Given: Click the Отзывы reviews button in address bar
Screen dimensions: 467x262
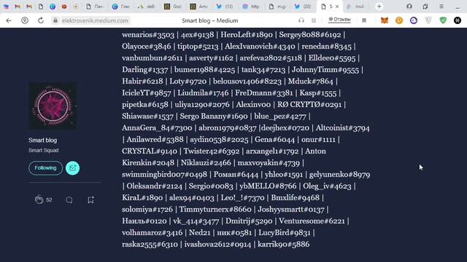Looking at the screenshot, I should 340,20.
